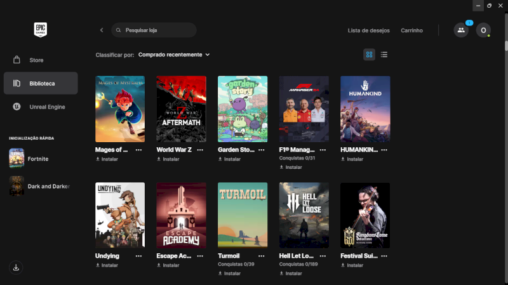Click the Hell Let Loose cover art
This screenshot has height=285, width=508.
click(x=304, y=215)
